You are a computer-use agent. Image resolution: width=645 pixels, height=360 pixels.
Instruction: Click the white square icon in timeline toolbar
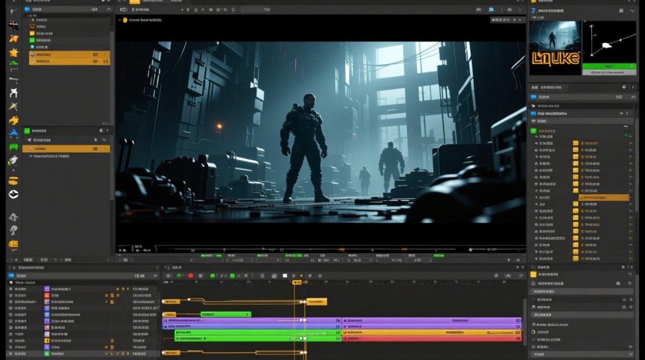(x=285, y=276)
